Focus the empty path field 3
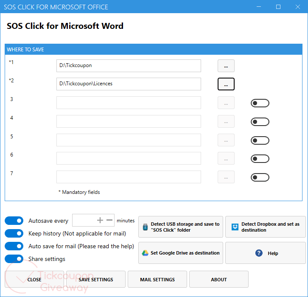 (129, 103)
